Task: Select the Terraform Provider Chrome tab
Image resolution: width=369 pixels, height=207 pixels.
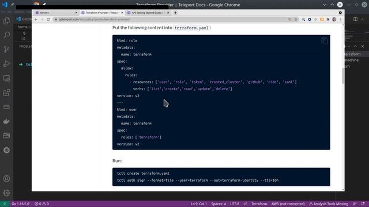Action: (101, 13)
